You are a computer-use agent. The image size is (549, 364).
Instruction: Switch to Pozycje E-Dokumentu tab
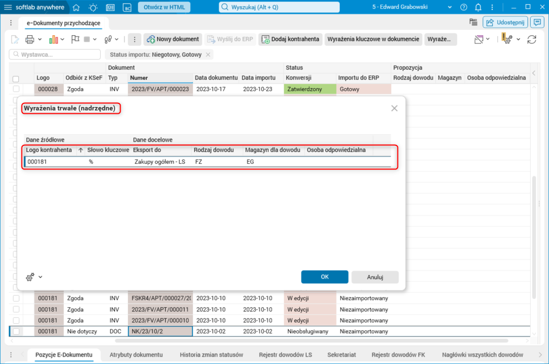[x=64, y=355]
